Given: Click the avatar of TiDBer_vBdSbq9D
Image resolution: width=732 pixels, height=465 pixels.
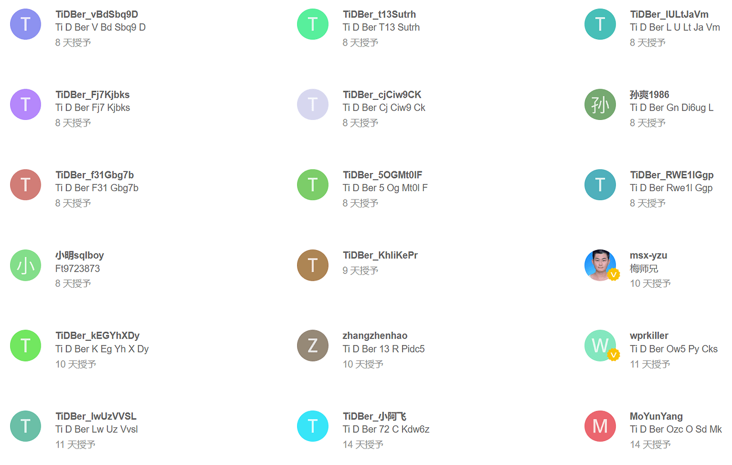Looking at the screenshot, I should [x=25, y=24].
